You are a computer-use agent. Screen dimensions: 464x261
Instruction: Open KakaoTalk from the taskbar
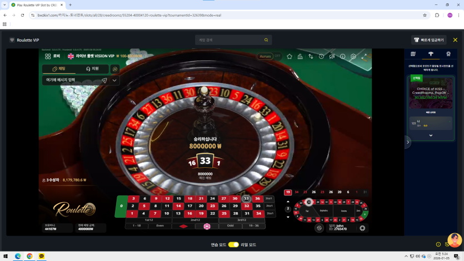pos(42,256)
